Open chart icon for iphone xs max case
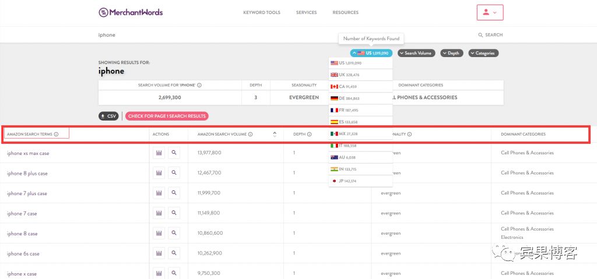This screenshot has height=279, width=597. (159, 153)
